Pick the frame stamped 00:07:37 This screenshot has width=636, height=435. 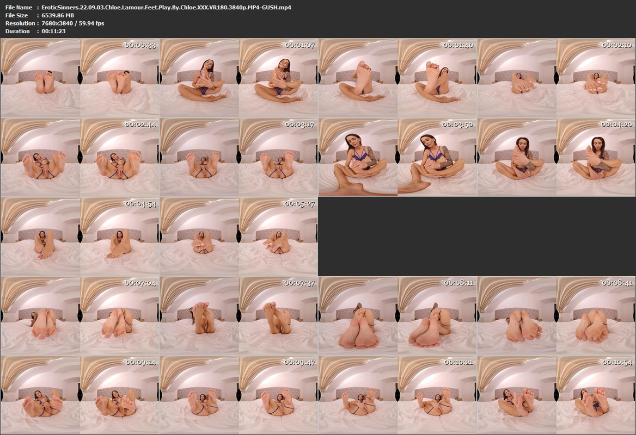point(238,316)
